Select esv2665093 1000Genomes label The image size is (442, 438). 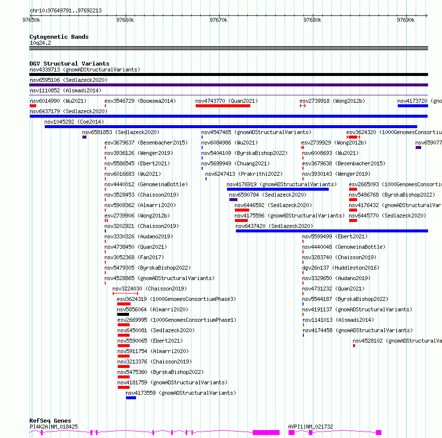(395, 184)
